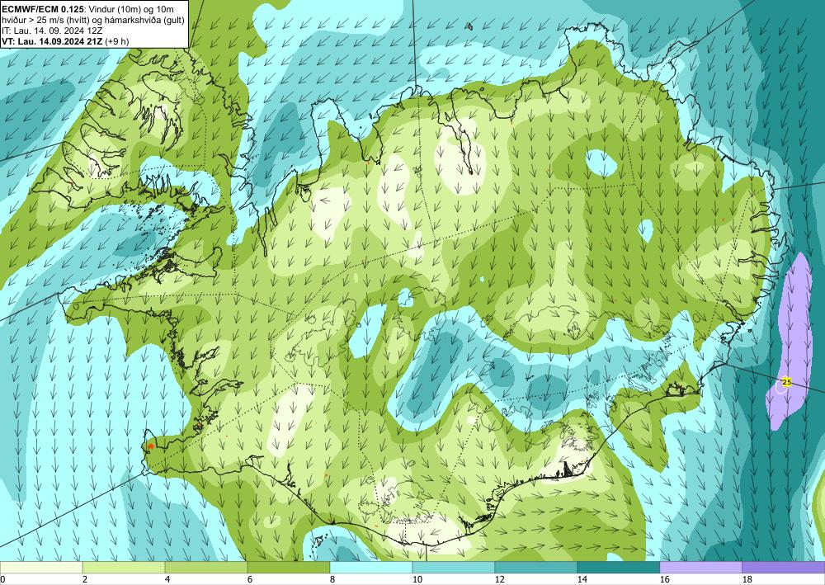Click the legend label 12
This screenshot has width=825, height=585.
(499, 580)
